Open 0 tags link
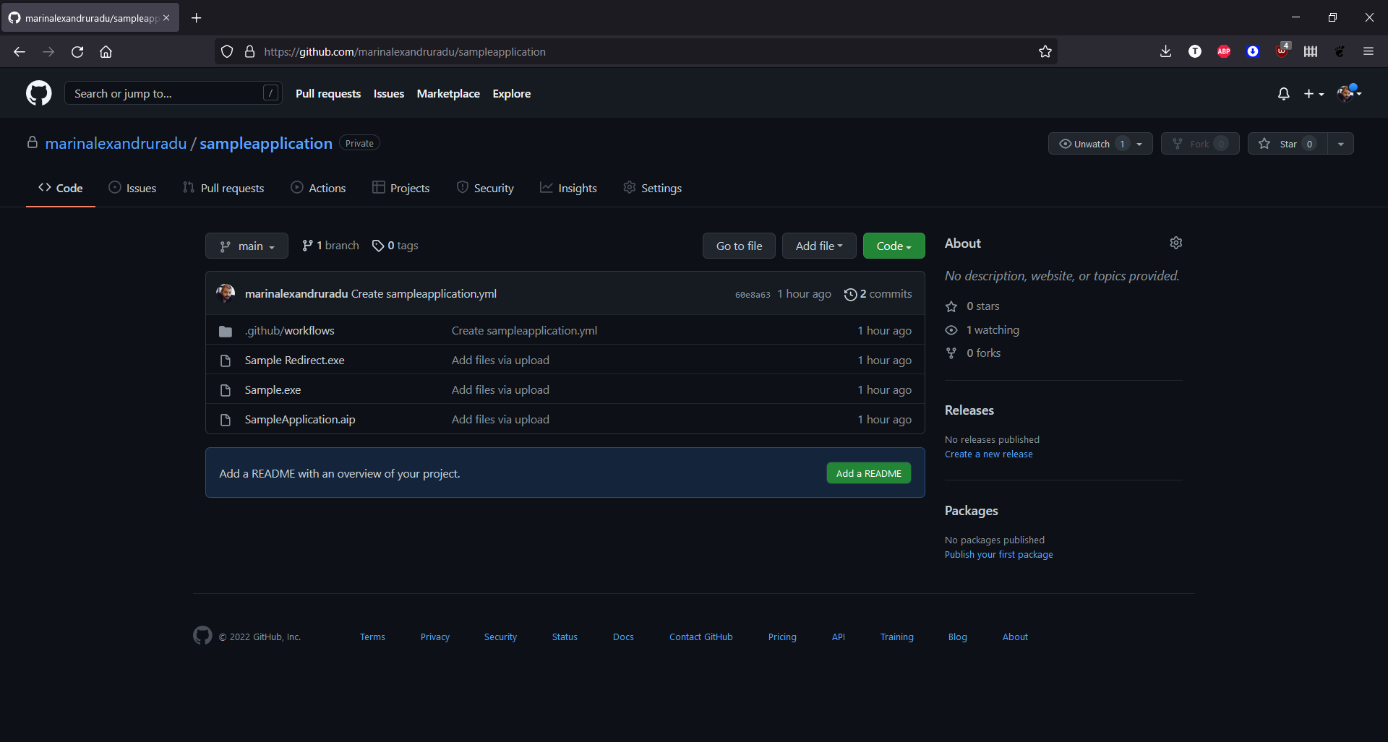Viewport: 1388px width, 742px height. [395, 246]
